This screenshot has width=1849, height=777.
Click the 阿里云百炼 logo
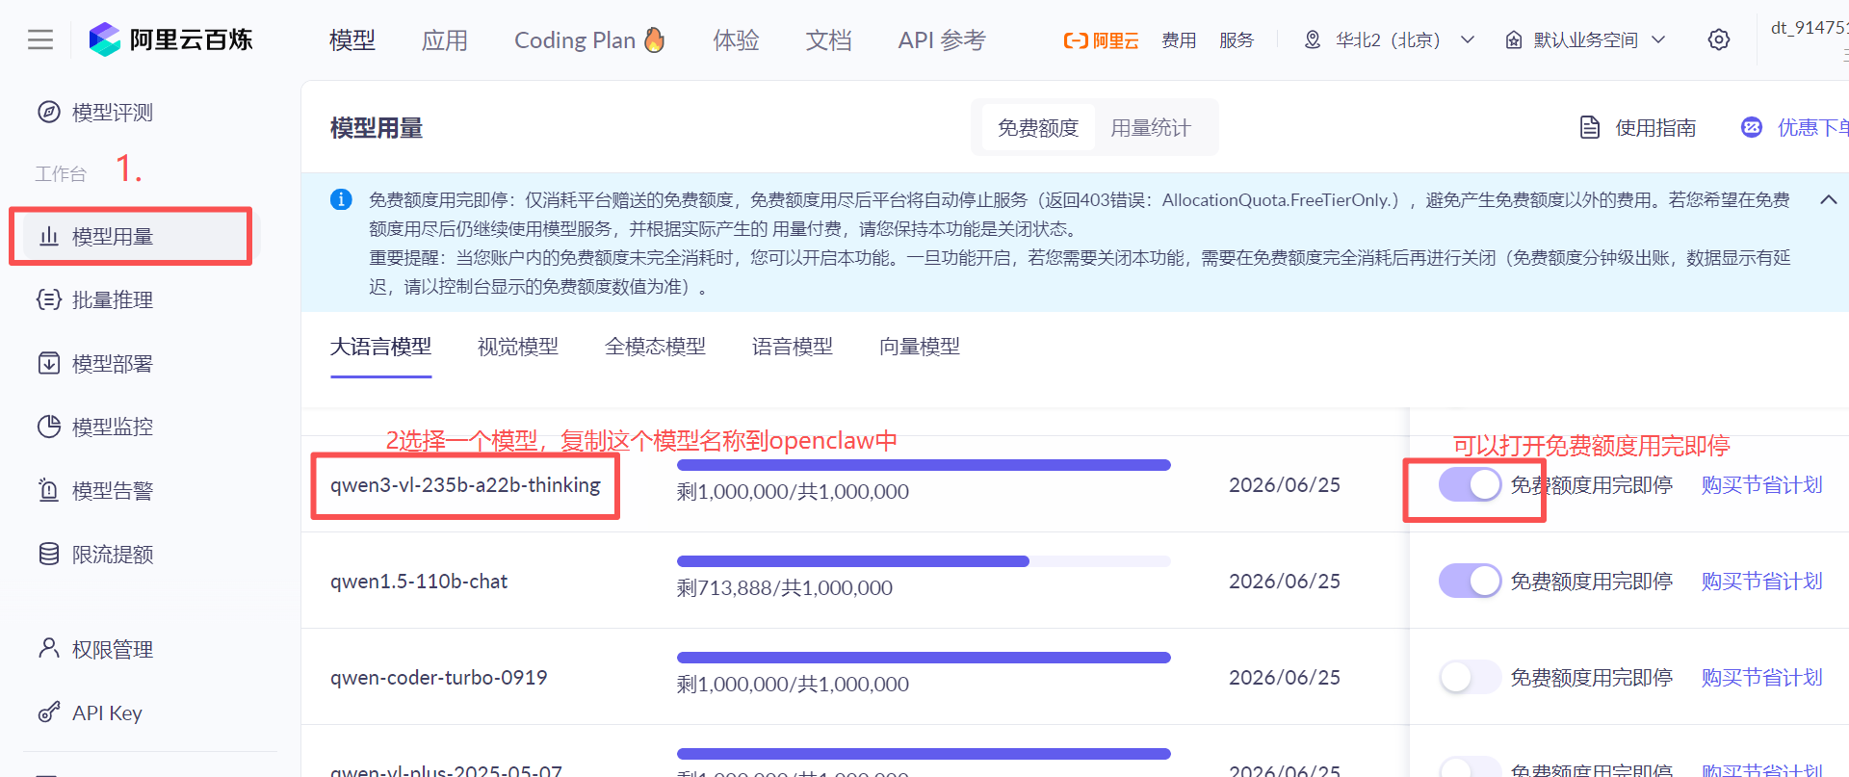point(170,39)
